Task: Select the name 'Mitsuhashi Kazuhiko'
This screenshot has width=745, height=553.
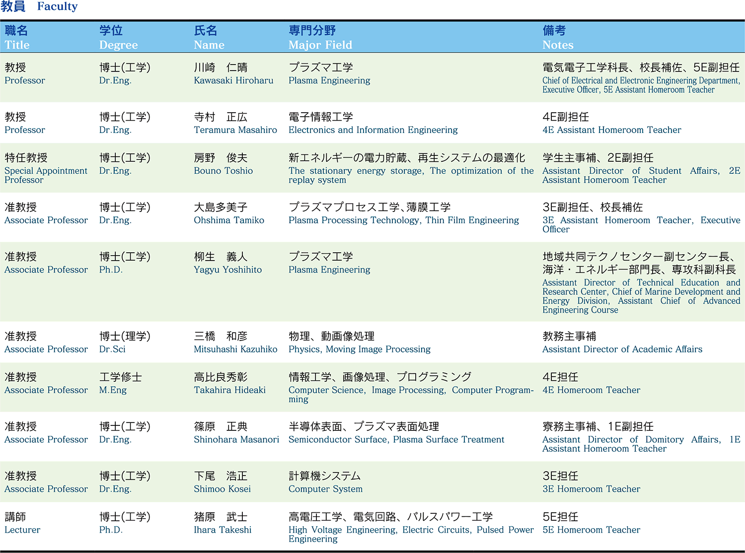Action: tap(235, 349)
